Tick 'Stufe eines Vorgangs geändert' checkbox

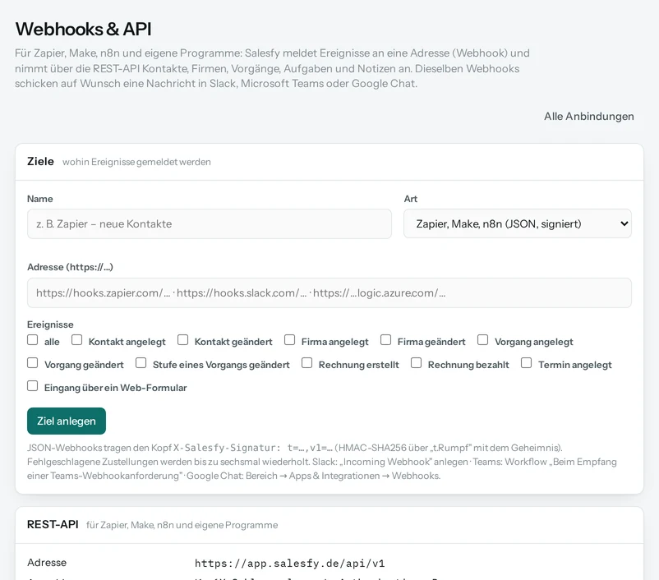(141, 363)
